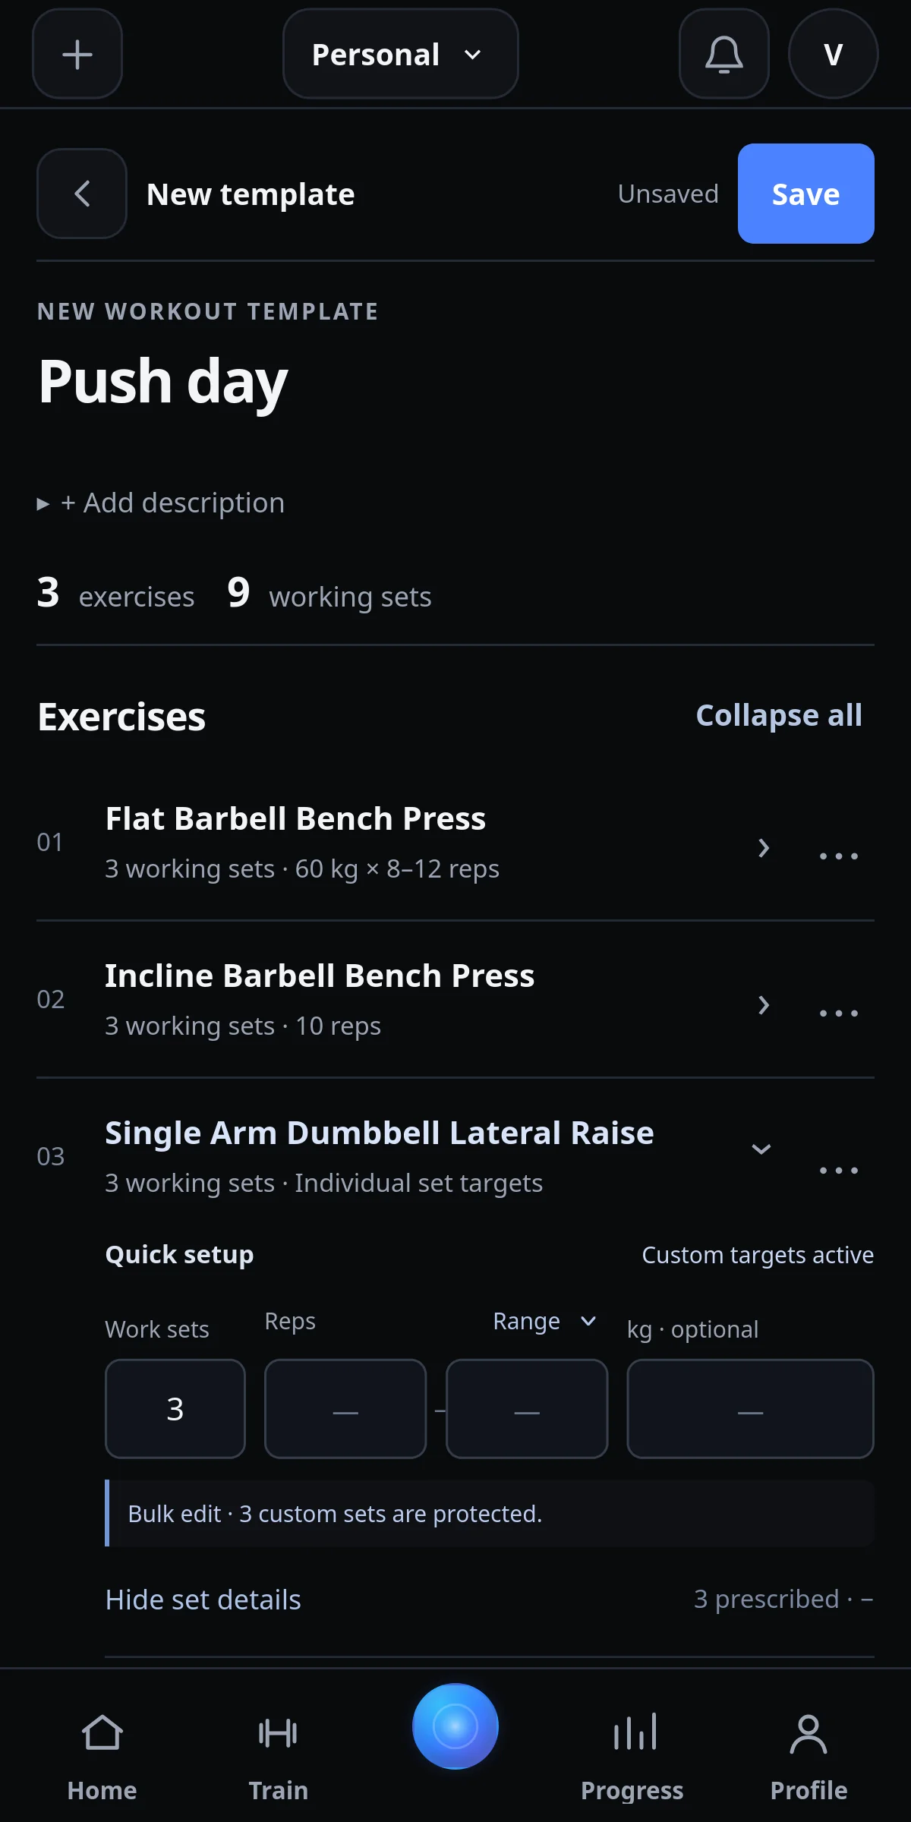
Task: Click the Bulk edit protected sets notice
Action: 490,1513
